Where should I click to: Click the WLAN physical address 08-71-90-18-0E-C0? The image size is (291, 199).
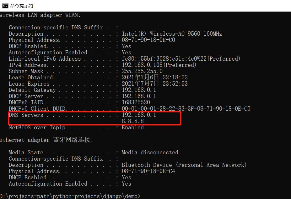tap(148, 40)
